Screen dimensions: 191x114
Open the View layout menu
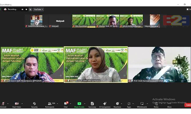(189, 9)
